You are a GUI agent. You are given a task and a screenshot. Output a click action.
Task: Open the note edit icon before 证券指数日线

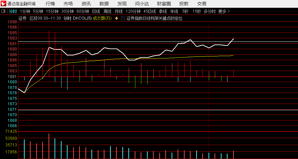[123, 18]
